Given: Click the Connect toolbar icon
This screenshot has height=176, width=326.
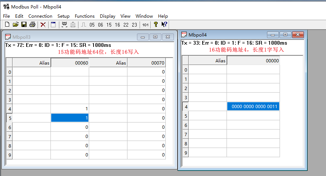Looking at the screenshot, I should pyautogui.click(x=64, y=25).
